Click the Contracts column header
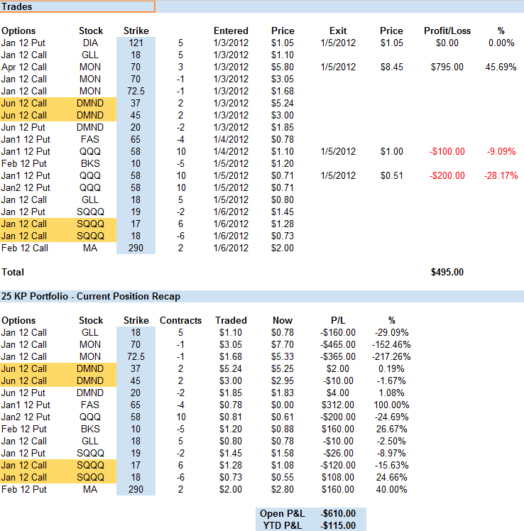Image resolution: width=524 pixels, height=531 pixels. point(180,320)
